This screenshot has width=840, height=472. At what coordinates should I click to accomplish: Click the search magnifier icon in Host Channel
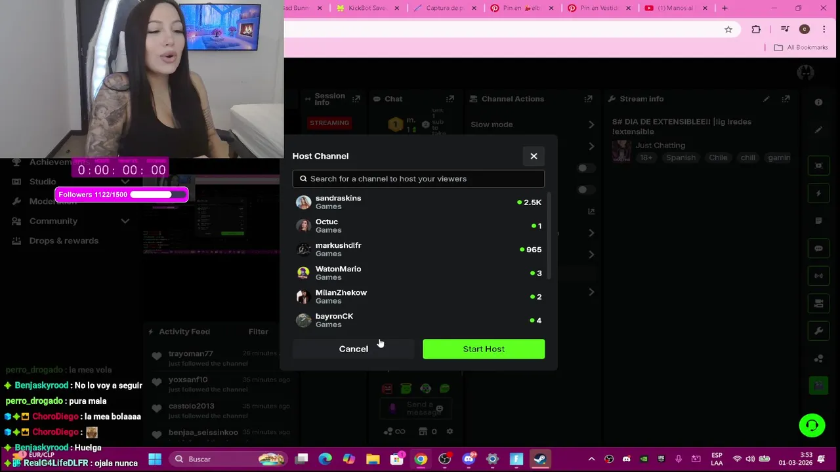coord(303,178)
